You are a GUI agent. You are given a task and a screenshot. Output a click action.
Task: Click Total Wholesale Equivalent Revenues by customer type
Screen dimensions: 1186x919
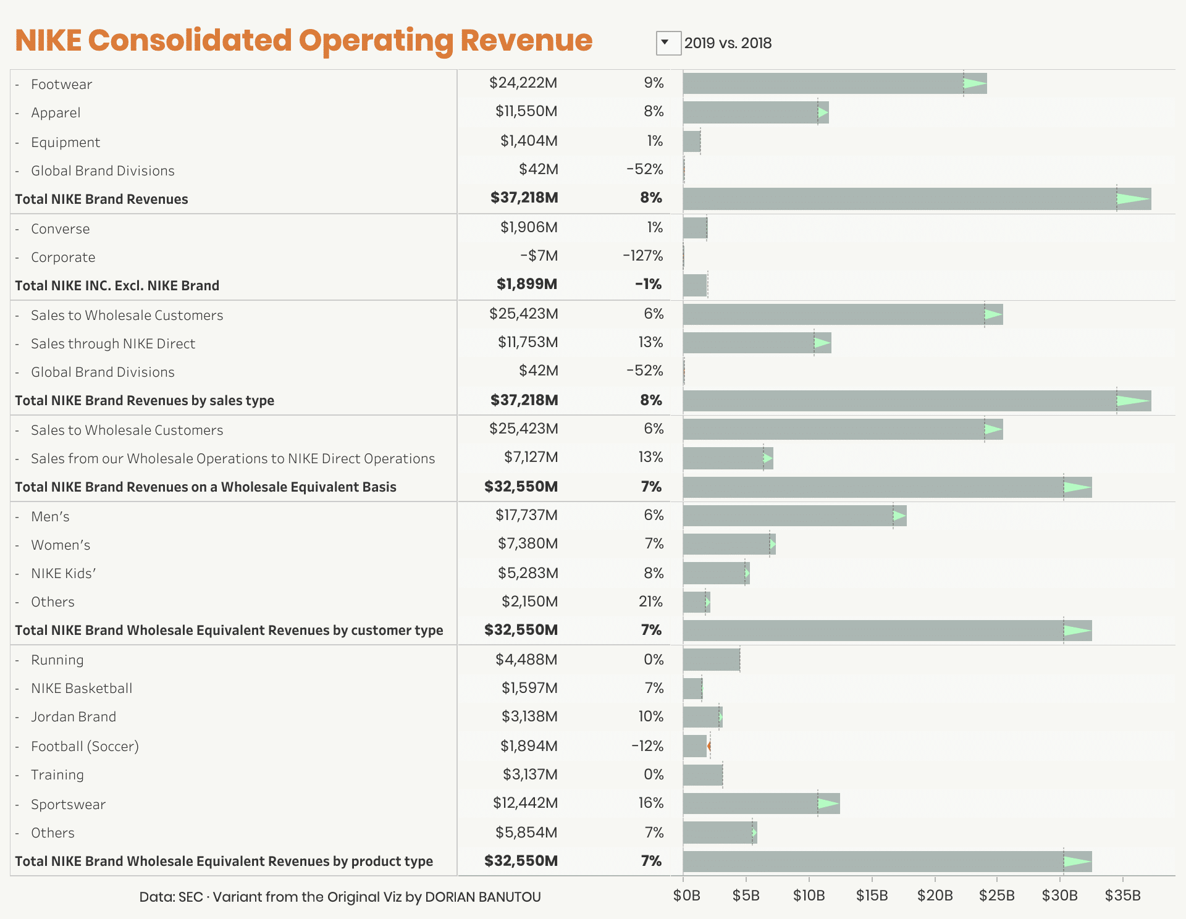click(229, 631)
